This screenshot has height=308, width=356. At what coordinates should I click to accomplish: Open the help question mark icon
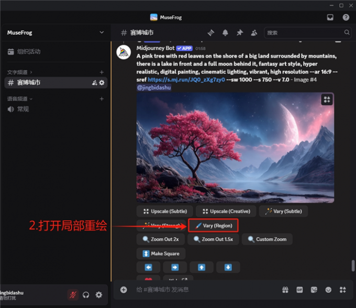tap(346, 17)
